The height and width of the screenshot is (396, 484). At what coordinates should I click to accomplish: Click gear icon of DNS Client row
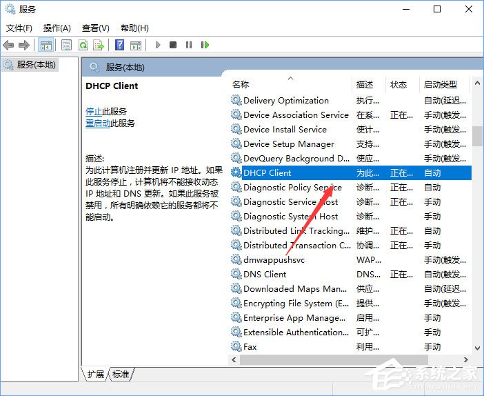click(236, 274)
